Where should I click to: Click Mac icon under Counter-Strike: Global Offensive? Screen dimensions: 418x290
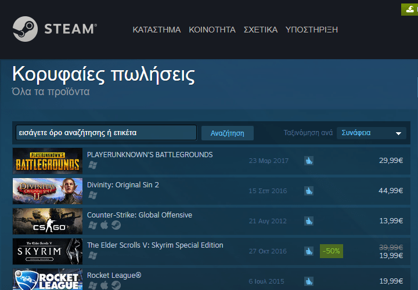click(x=105, y=225)
